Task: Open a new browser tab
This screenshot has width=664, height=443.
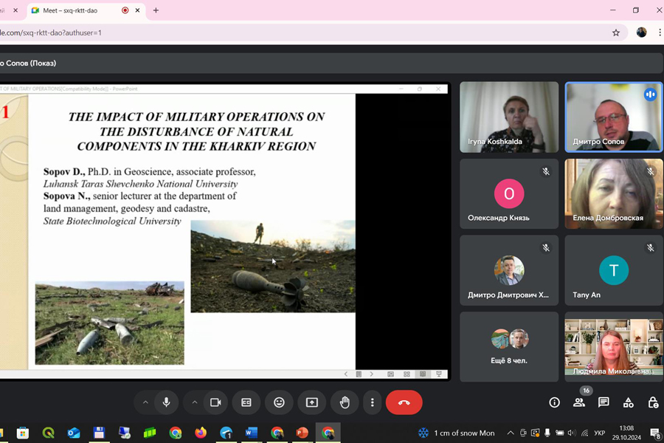Action: [x=156, y=10]
